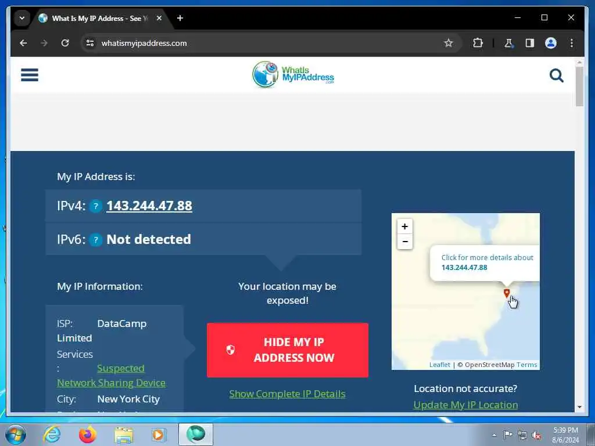Open the network tray icon
The image size is (595, 446).
(522, 435)
